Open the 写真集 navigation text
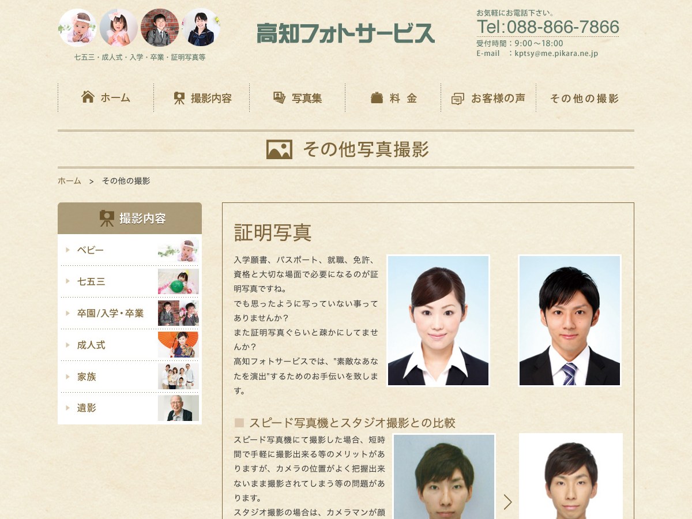692x519 pixels. (x=307, y=98)
